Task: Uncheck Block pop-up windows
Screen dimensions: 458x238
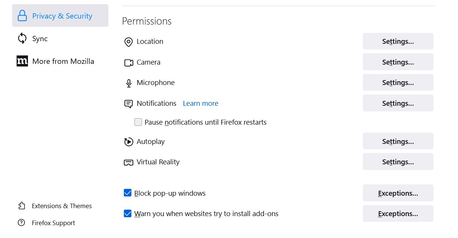Action: pyautogui.click(x=128, y=193)
